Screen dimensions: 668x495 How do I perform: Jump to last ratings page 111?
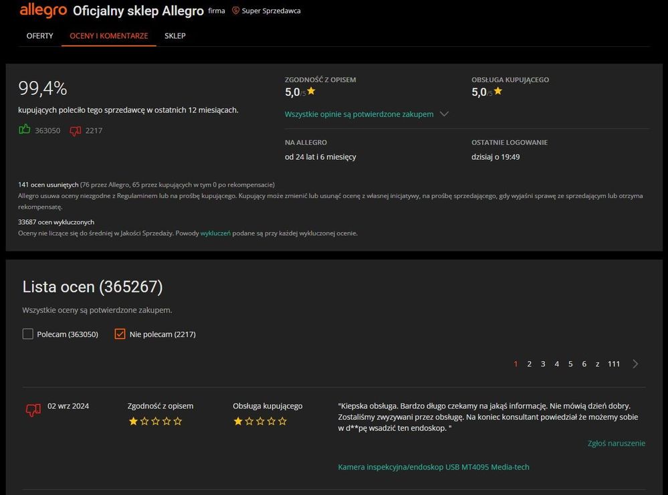point(613,364)
